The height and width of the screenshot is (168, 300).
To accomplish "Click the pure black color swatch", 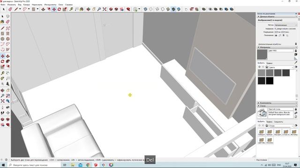I will click(270, 81).
